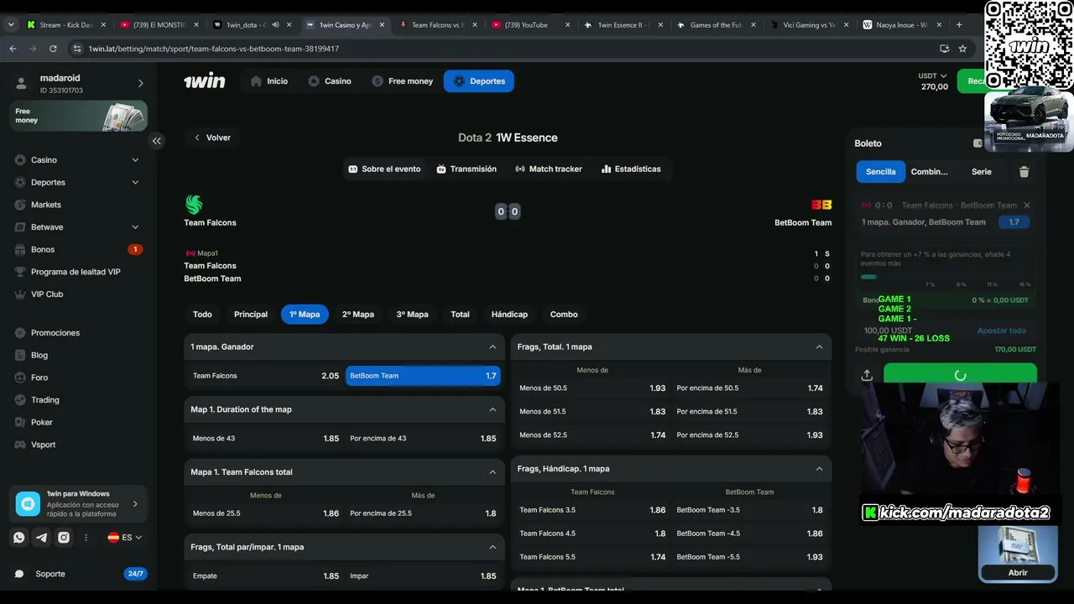Mute the 1win_dota tab audio icon

coord(276,25)
